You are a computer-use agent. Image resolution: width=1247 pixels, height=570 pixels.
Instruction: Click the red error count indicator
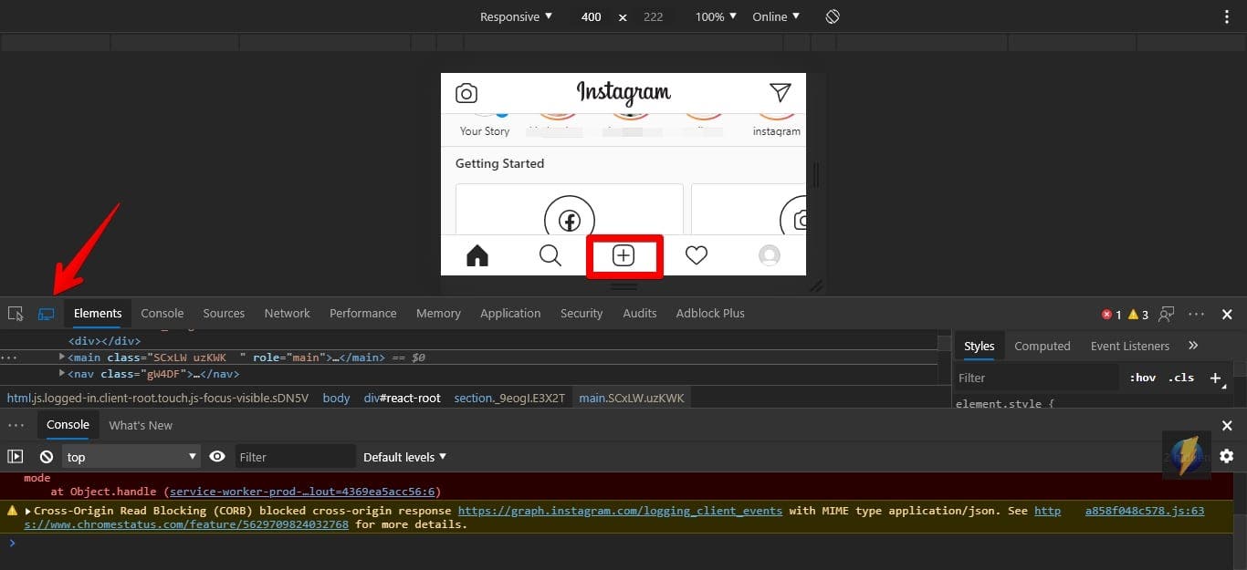click(1112, 314)
